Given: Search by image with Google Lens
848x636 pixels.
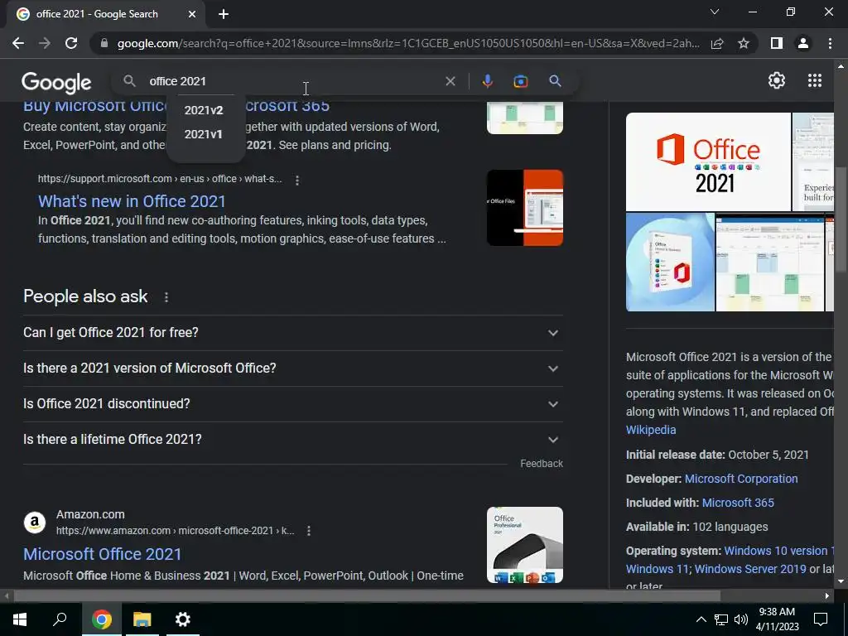Looking at the screenshot, I should (x=520, y=81).
